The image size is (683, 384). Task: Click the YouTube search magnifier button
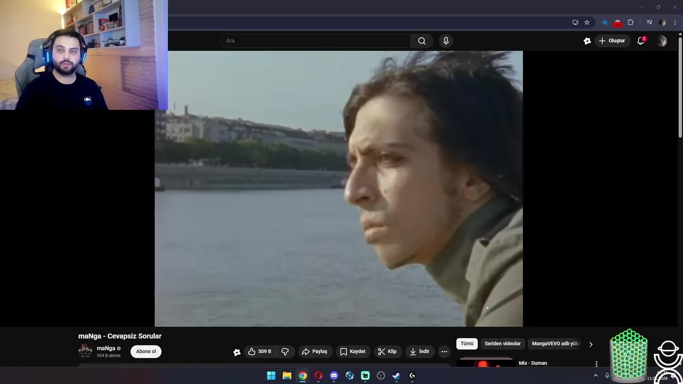[x=422, y=41]
